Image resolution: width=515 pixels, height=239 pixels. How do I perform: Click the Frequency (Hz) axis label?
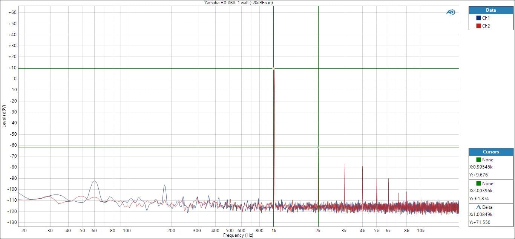click(x=238, y=236)
